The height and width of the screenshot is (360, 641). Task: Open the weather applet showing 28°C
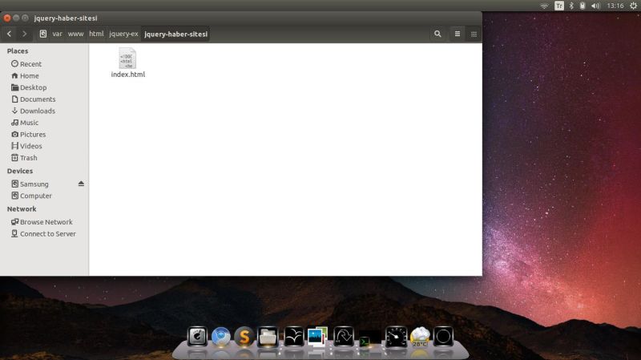tap(420, 337)
